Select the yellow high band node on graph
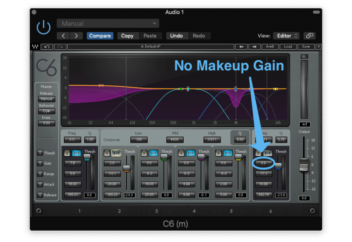 pos(275,89)
